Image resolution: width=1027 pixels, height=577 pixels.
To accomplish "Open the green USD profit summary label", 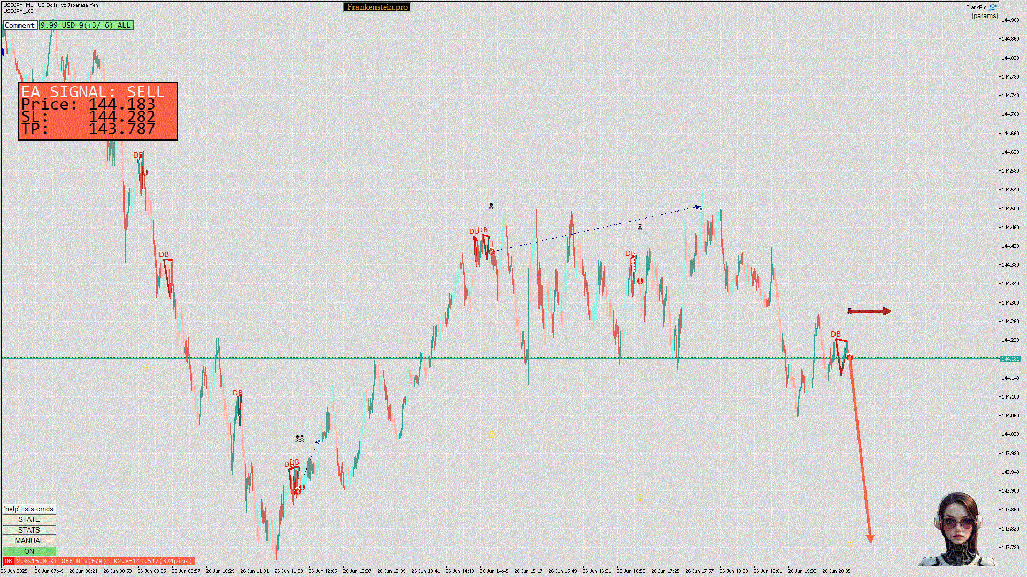I will 86,25.
